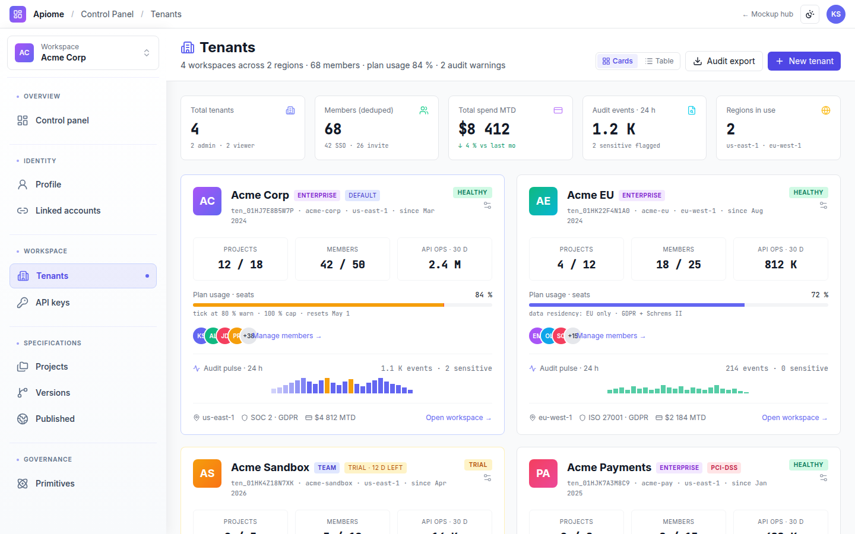Image resolution: width=855 pixels, height=534 pixels.
Task: Create a New tenant
Action: (804, 61)
